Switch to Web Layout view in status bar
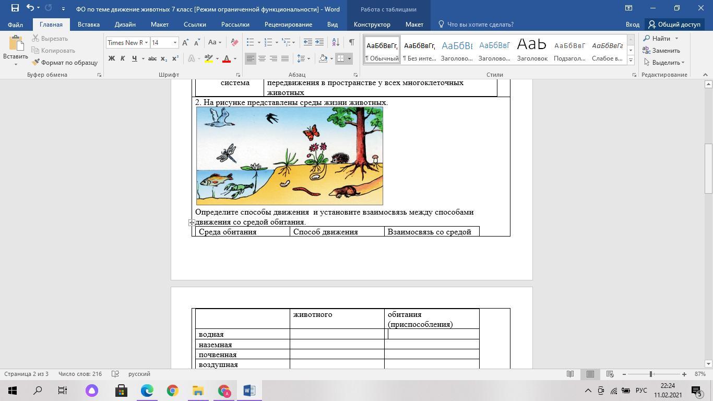The height and width of the screenshot is (401, 713). point(610,374)
